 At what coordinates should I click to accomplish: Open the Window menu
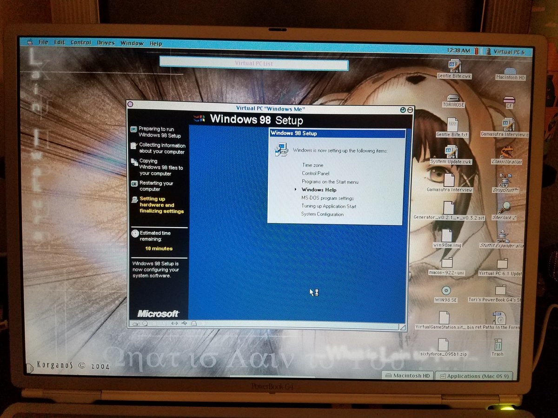132,43
